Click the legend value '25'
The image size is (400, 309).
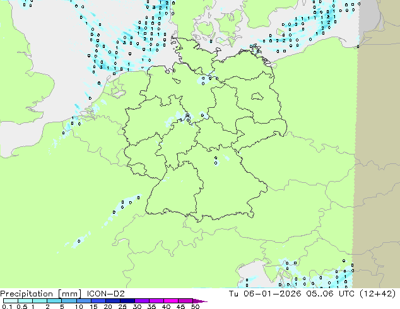pos(122,306)
